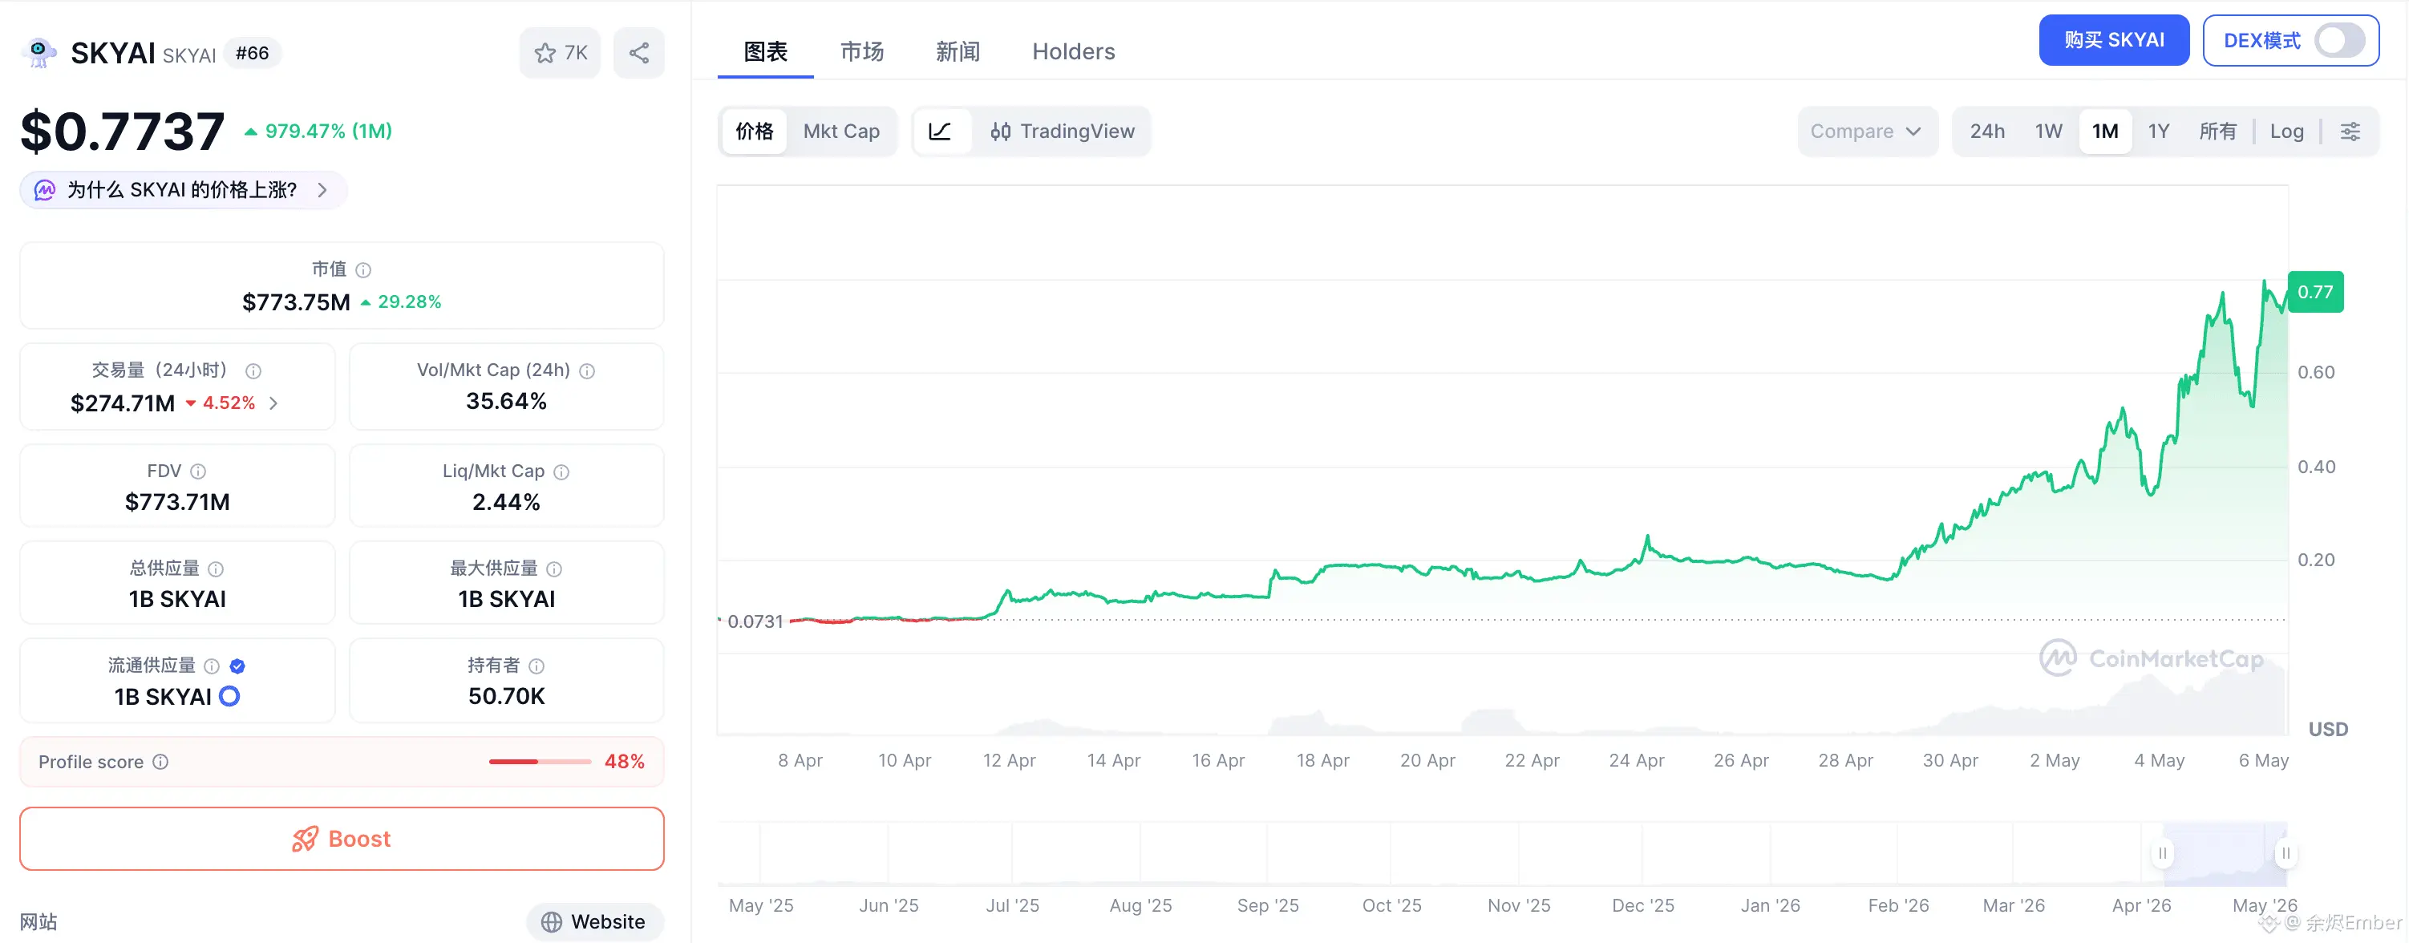Viewport: 2409px width, 943px height.
Task: Click the right range handle on mini timeline
Action: 2286,853
